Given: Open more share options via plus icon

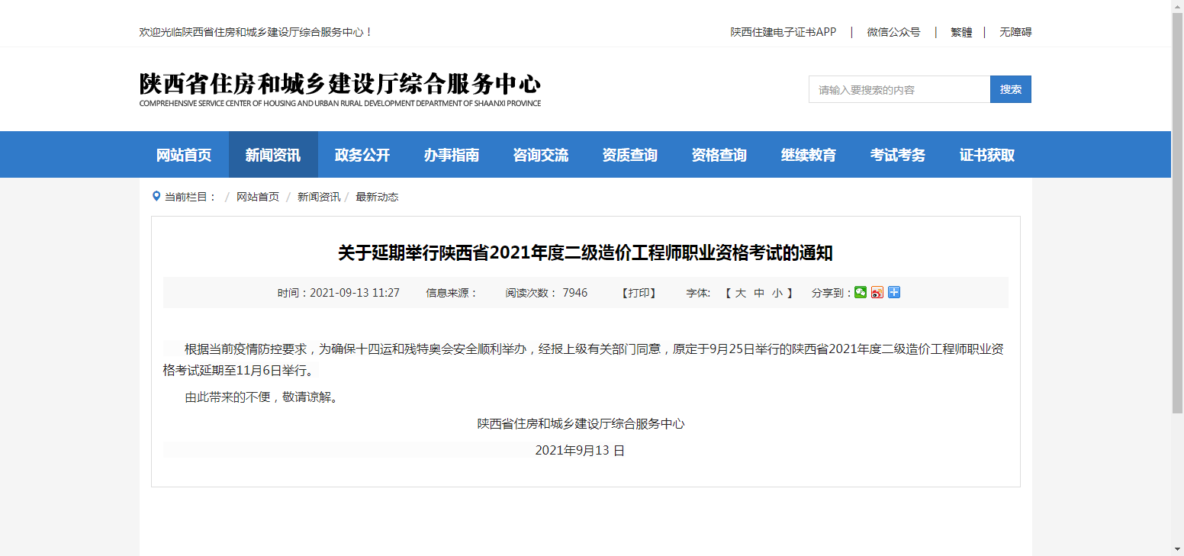Looking at the screenshot, I should click(893, 292).
